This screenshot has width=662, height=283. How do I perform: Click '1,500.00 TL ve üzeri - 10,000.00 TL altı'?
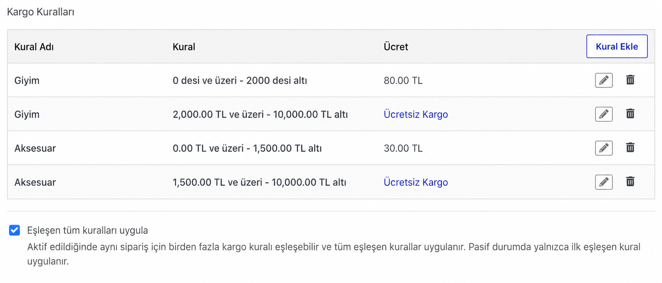tap(260, 182)
